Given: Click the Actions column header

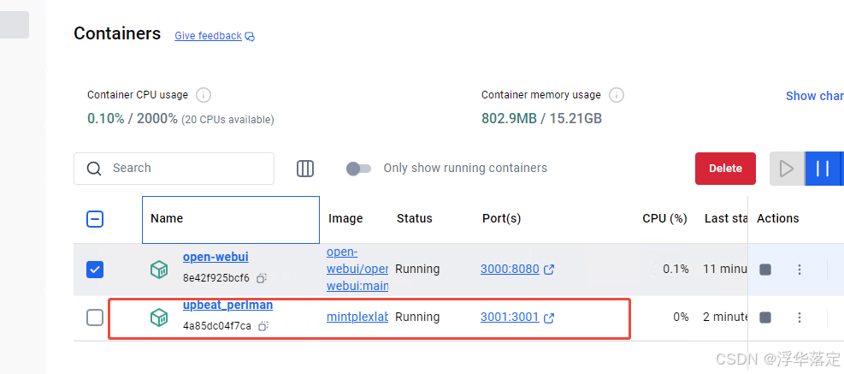Looking at the screenshot, I should (x=778, y=218).
